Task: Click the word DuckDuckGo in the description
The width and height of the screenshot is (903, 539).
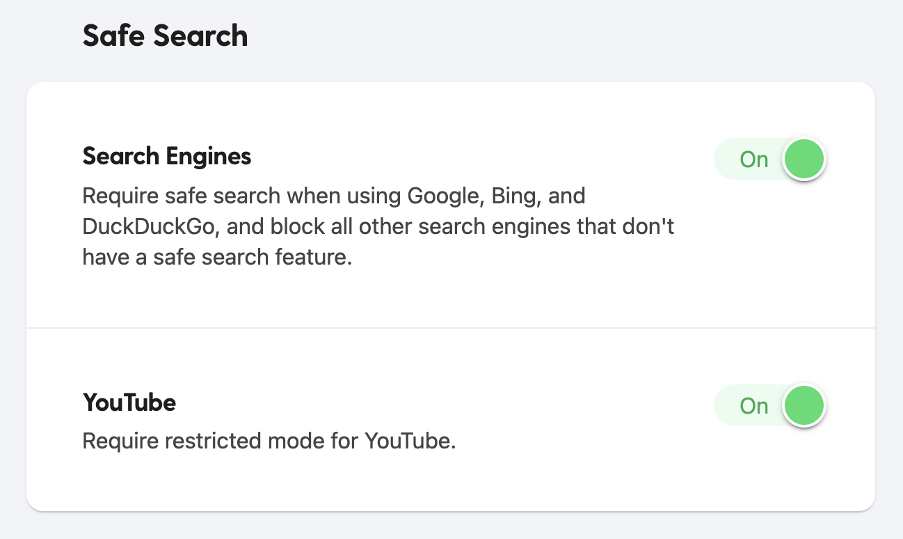Action: tap(152, 226)
